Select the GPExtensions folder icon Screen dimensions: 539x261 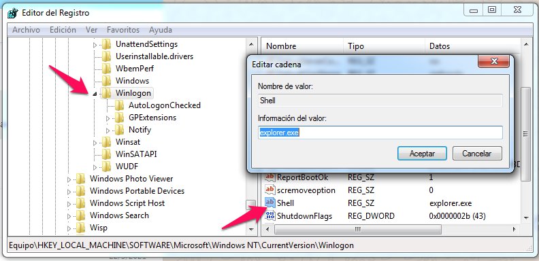(x=119, y=118)
